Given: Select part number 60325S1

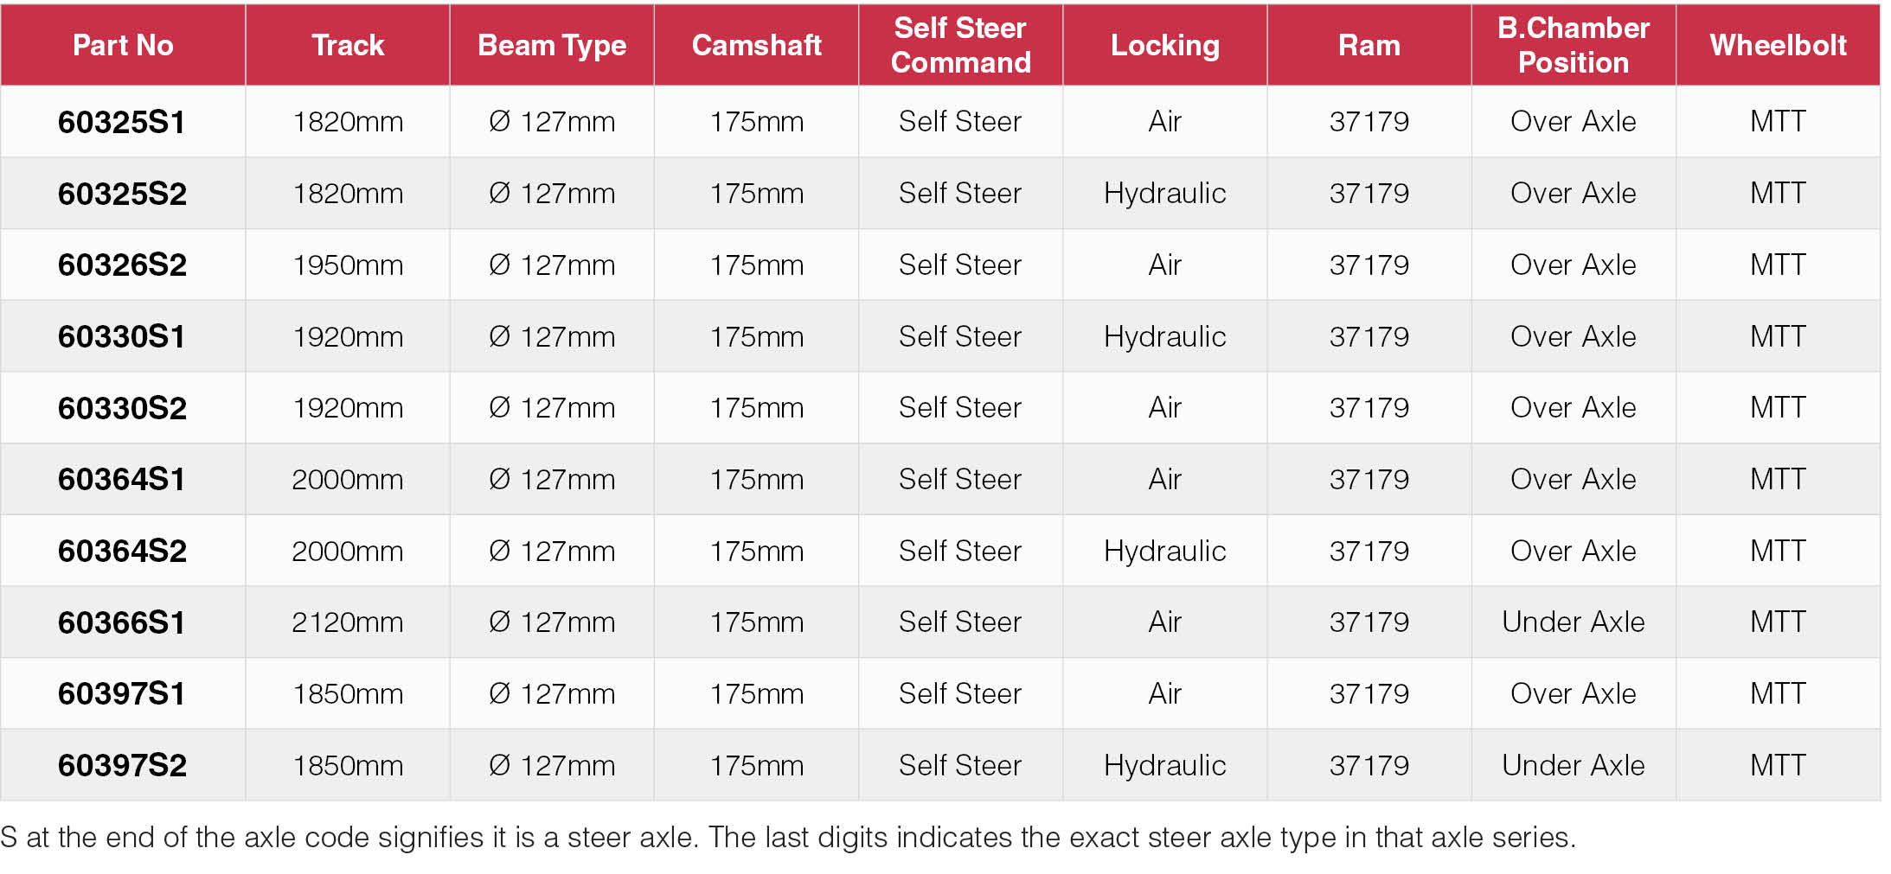Looking at the screenshot, I should (122, 122).
